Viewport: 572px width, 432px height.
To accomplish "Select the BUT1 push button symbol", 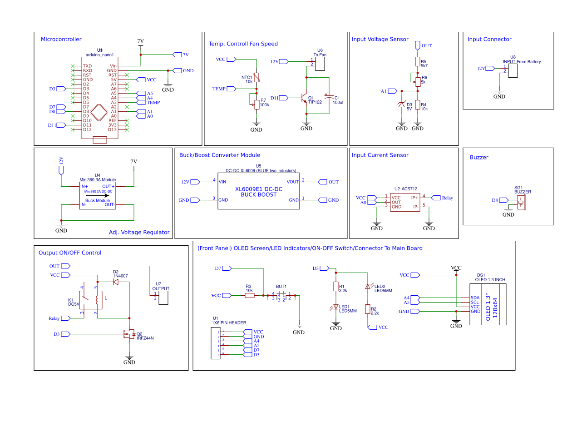I will (281, 296).
